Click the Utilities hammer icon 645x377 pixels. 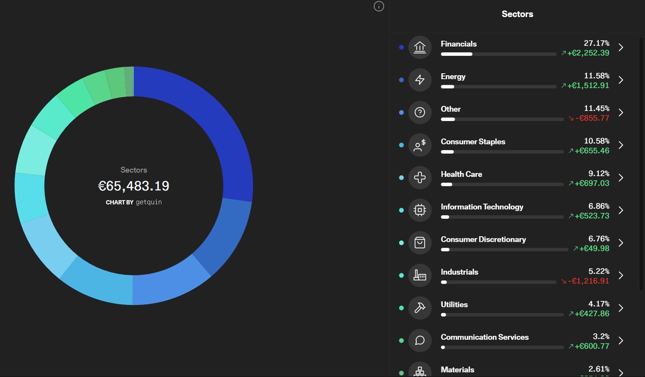coord(420,308)
